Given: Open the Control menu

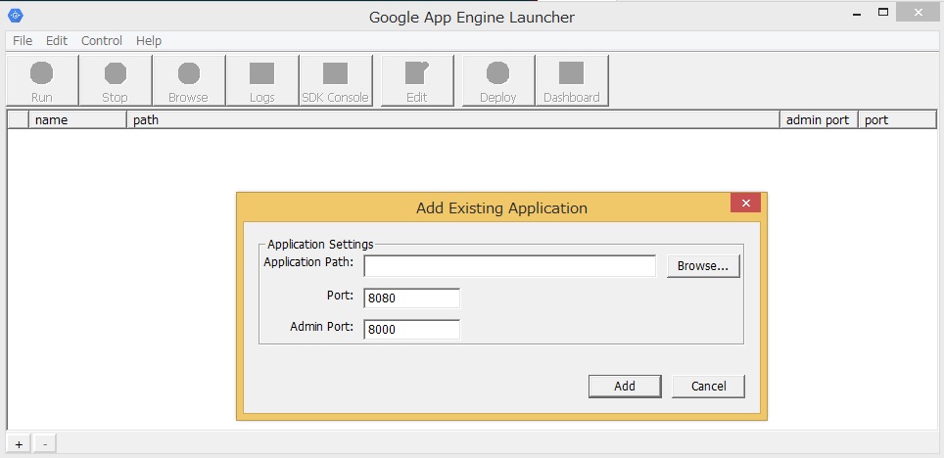Looking at the screenshot, I should (102, 40).
